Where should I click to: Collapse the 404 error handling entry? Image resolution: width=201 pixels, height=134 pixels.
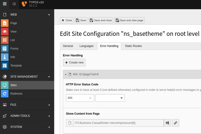coord(66,74)
